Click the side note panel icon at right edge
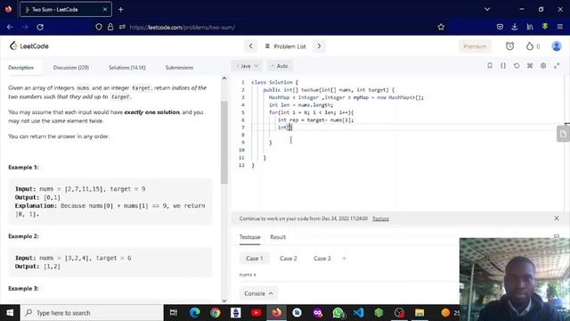 [x=563, y=134]
